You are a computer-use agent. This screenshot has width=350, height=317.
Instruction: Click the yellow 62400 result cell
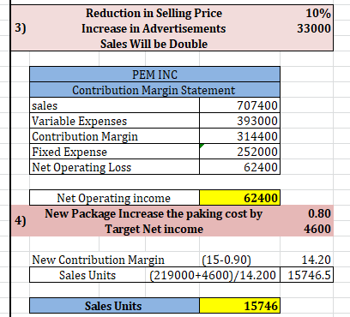(239, 198)
